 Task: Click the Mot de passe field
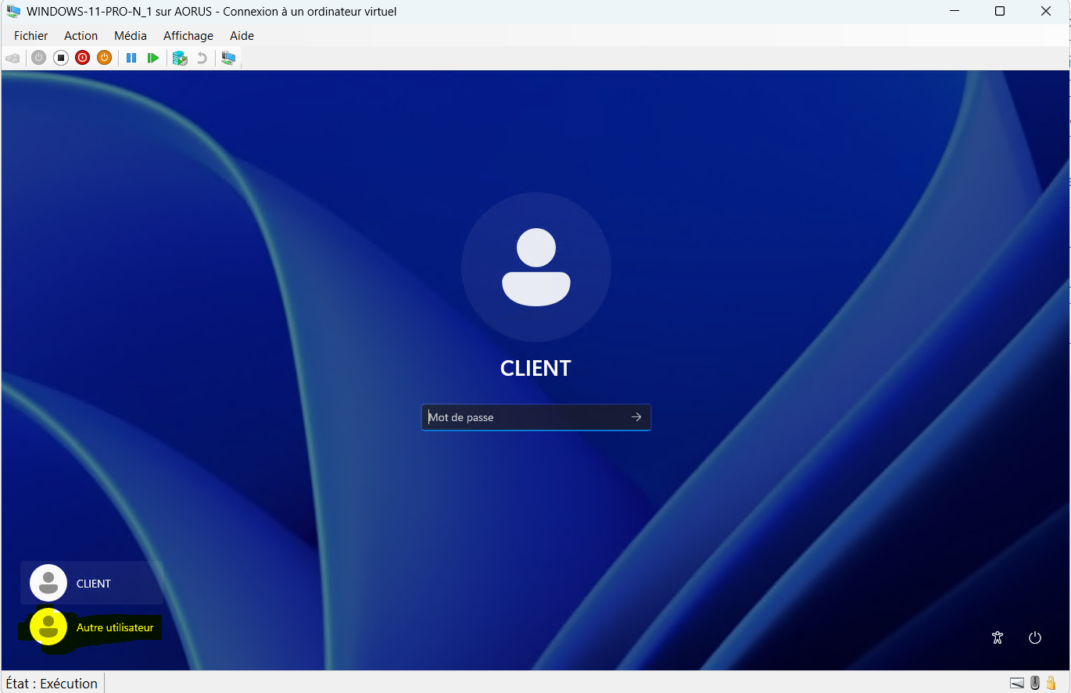524,417
